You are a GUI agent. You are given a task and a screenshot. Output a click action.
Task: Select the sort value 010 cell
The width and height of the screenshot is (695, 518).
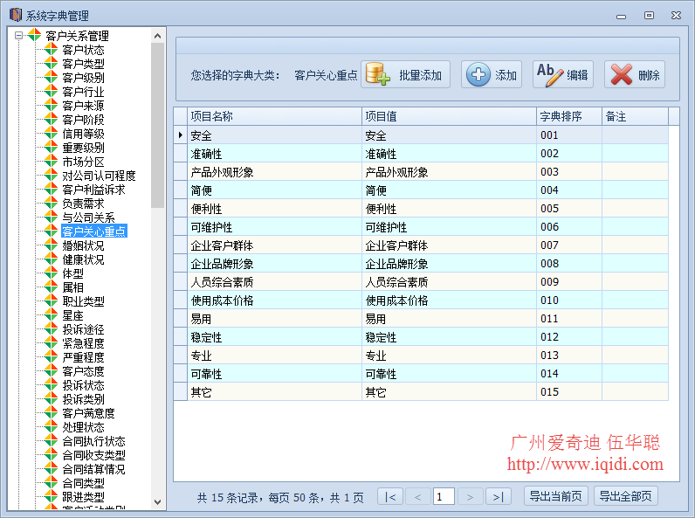pos(569,300)
